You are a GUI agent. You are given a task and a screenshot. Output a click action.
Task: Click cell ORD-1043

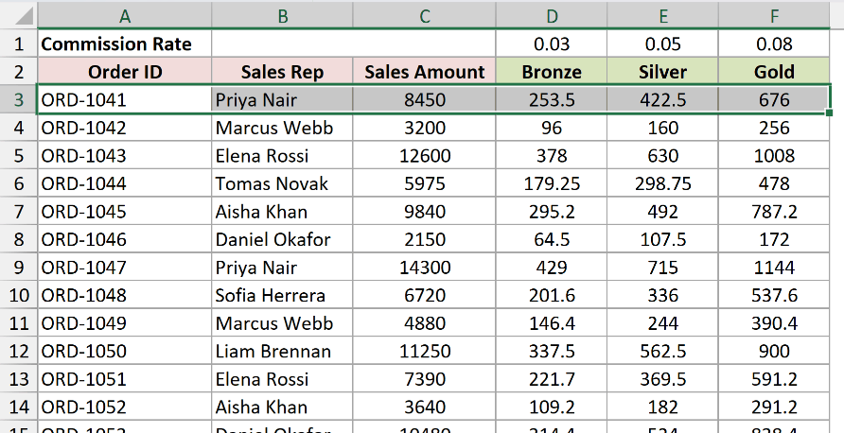(125, 155)
